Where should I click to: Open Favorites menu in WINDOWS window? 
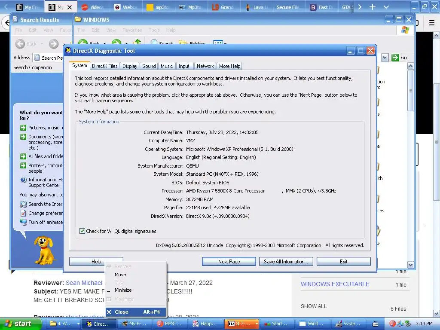tap(132, 30)
